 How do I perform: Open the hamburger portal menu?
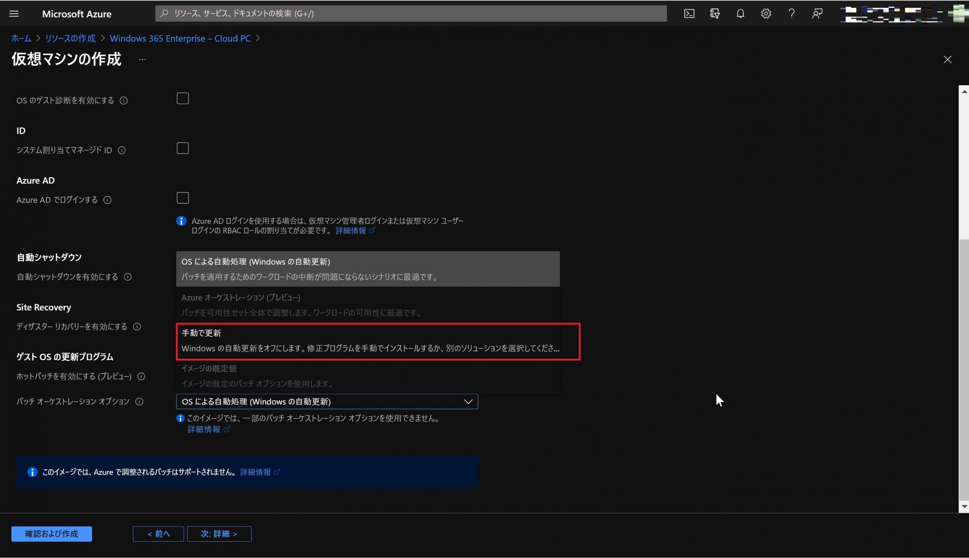14,14
